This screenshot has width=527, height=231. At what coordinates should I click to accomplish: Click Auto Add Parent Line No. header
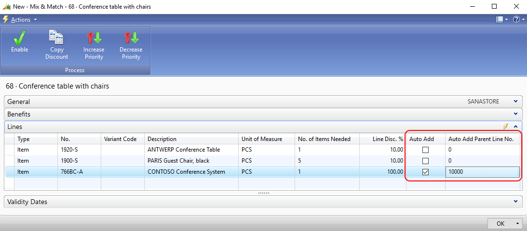click(x=483, y=139)
